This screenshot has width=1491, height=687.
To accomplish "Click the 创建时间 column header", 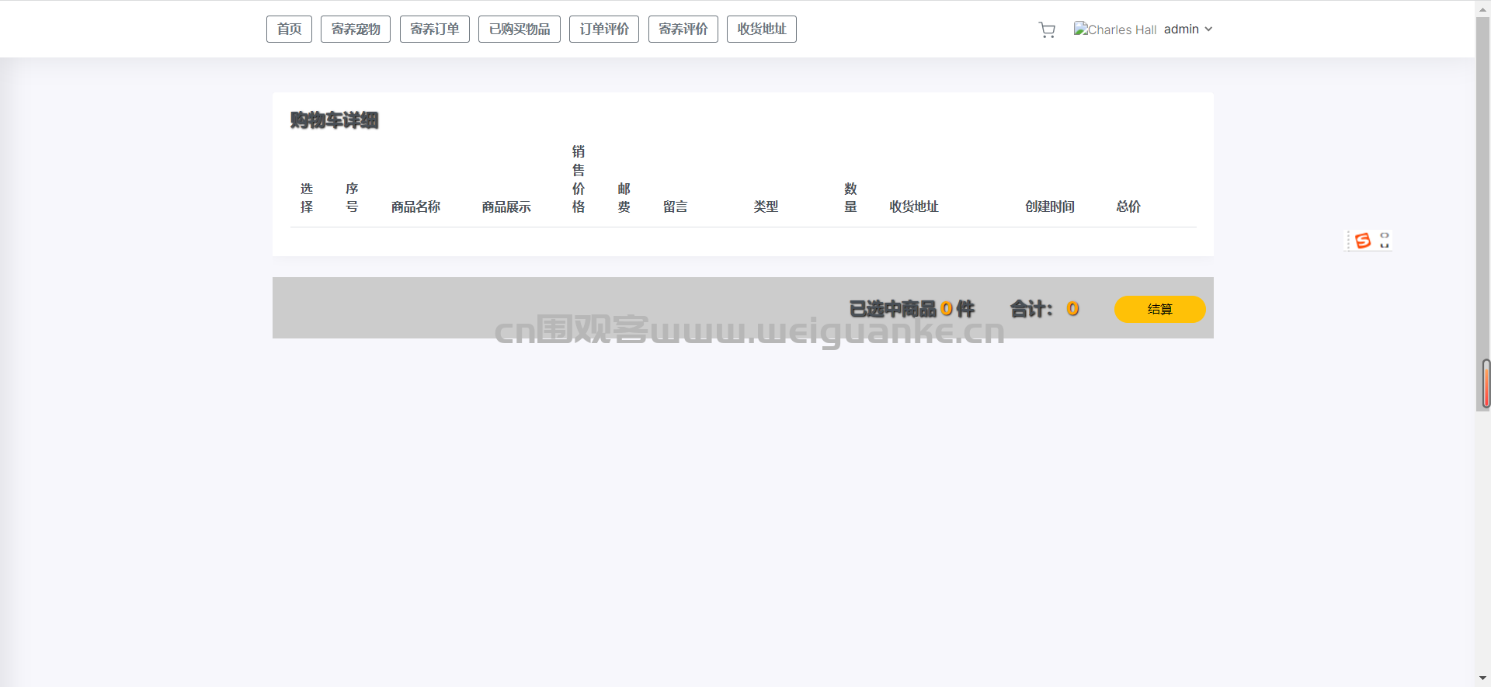I will coord(1050,206).
